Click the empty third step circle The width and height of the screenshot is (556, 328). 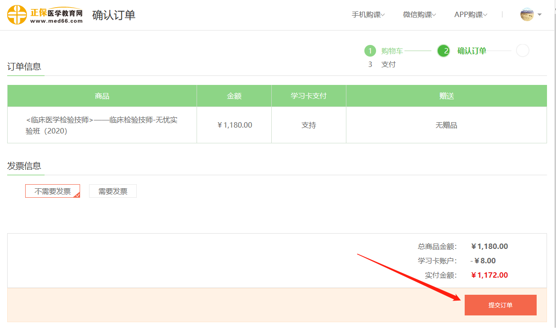pos(522,51)
